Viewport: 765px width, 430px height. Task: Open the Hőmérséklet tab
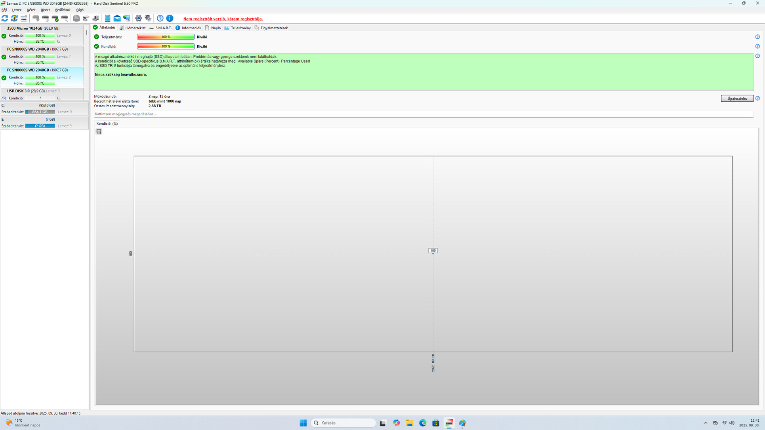pos(133,28)
